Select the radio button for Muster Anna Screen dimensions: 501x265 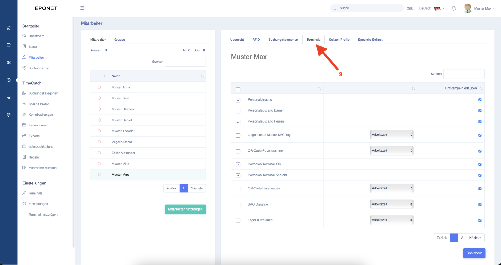pos(99,87)
